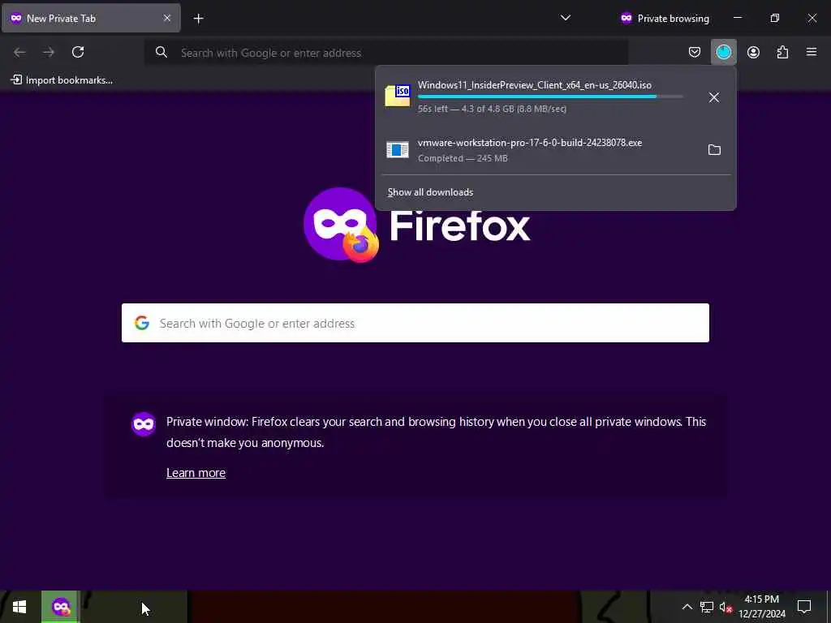
Task: Show vmware exe in folder
Action: click(x=714, y=150)
